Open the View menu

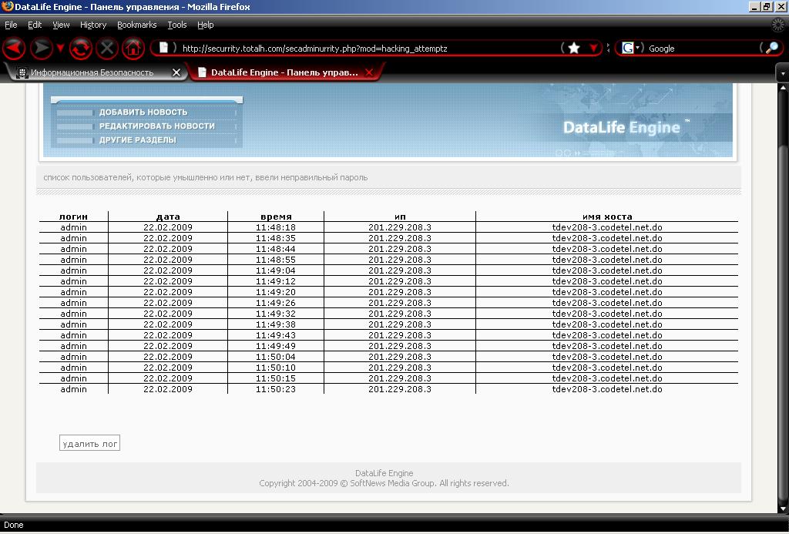click(61, 25)
